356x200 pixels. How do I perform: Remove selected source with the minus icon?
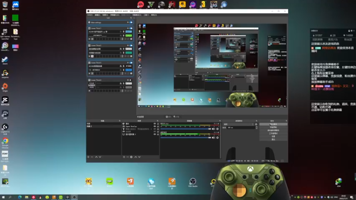128,157
